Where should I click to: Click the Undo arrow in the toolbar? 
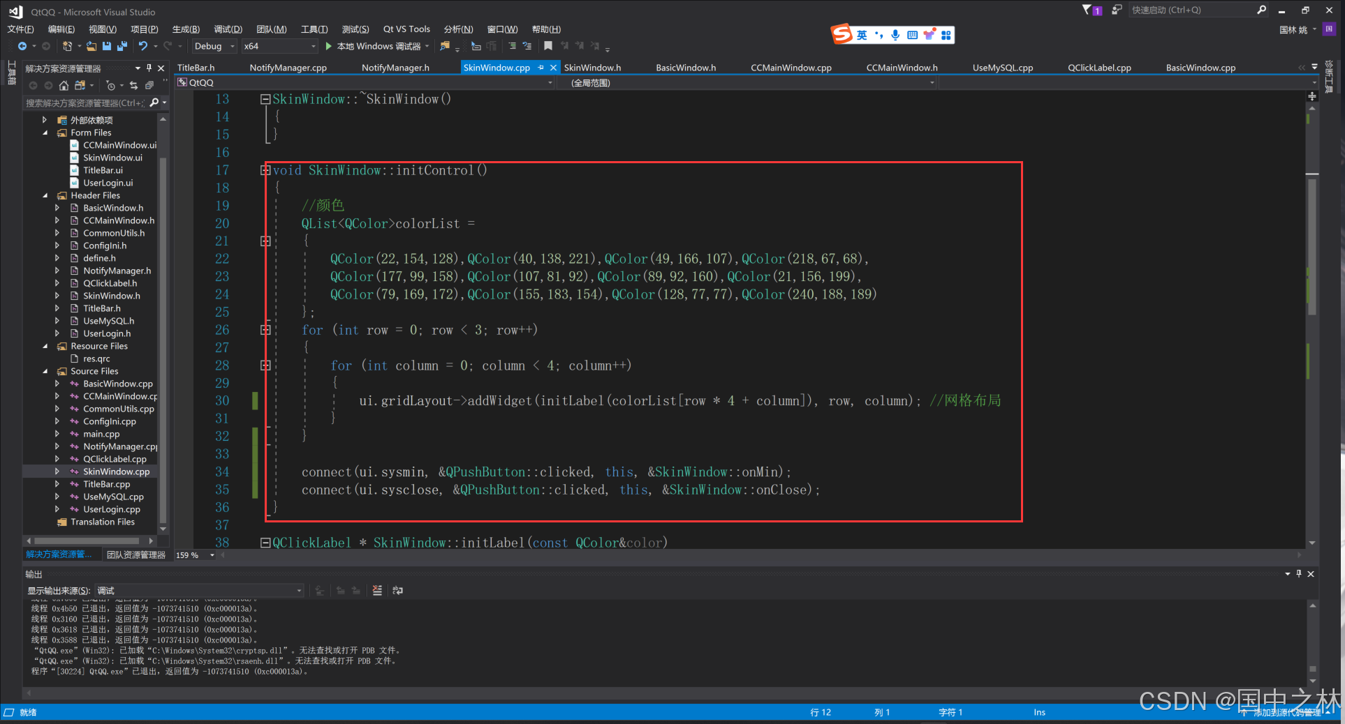[143, 46]
